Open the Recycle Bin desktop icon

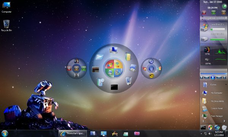6,25
